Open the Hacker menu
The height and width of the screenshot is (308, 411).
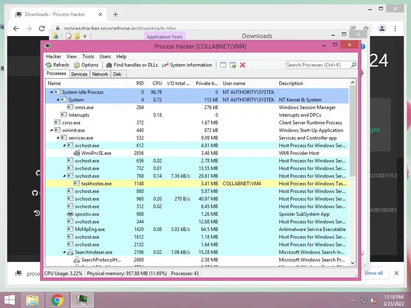(x=53, y=56)
